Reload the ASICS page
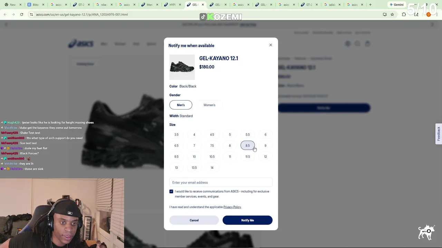This screenshot has width=442, height=248. tap(21, 14)
